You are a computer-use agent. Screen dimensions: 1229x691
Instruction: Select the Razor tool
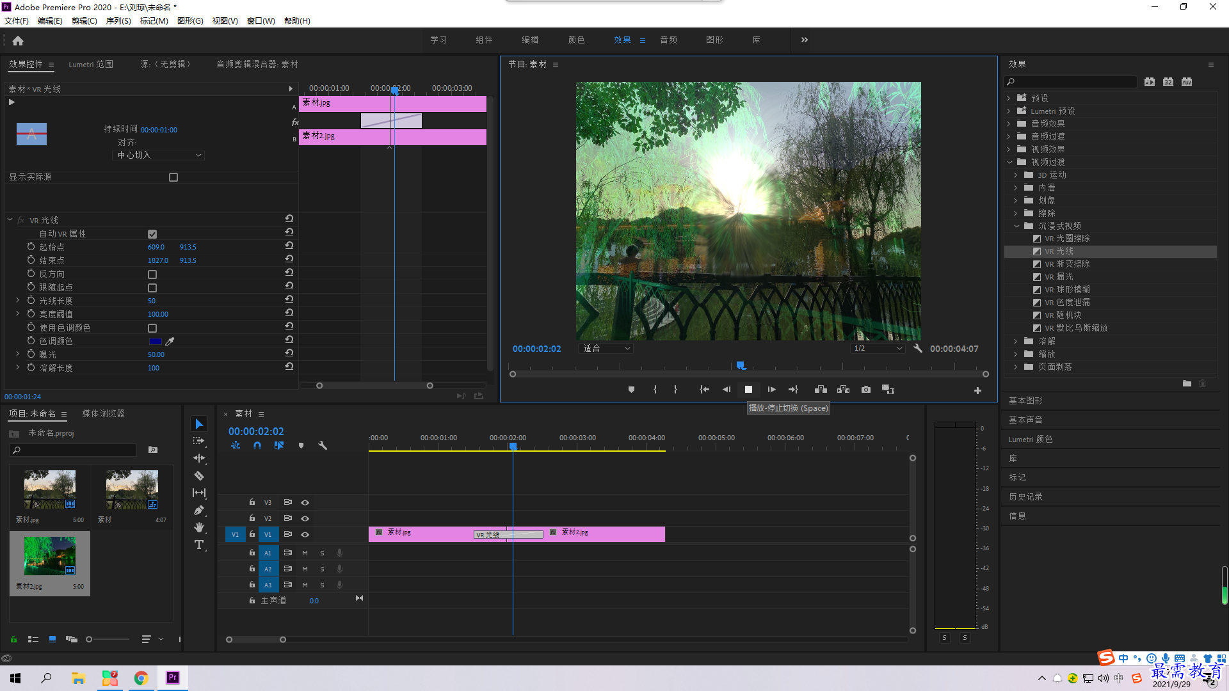pos(199,475)
